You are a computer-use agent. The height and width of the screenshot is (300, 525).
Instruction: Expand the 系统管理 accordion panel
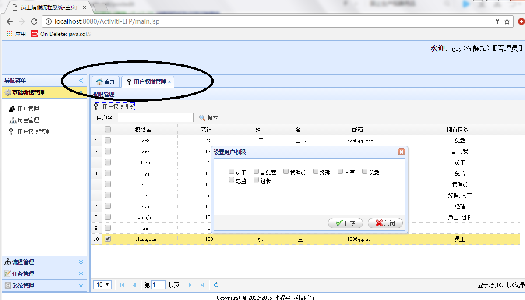[45, 286]
